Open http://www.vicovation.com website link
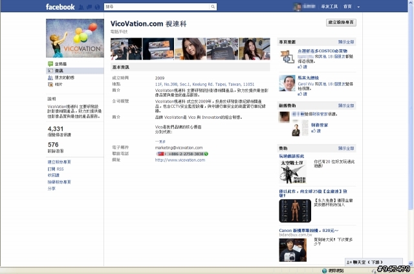This screenshot has width=414, height=274. [180, 160]
